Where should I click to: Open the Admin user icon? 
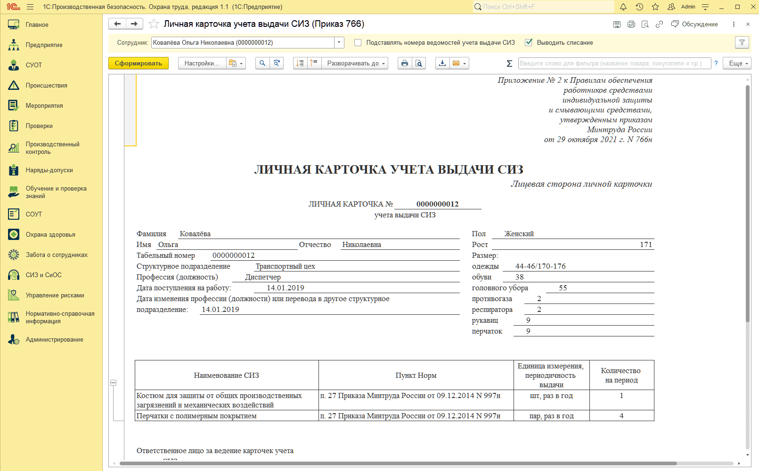tap(671, 7)
